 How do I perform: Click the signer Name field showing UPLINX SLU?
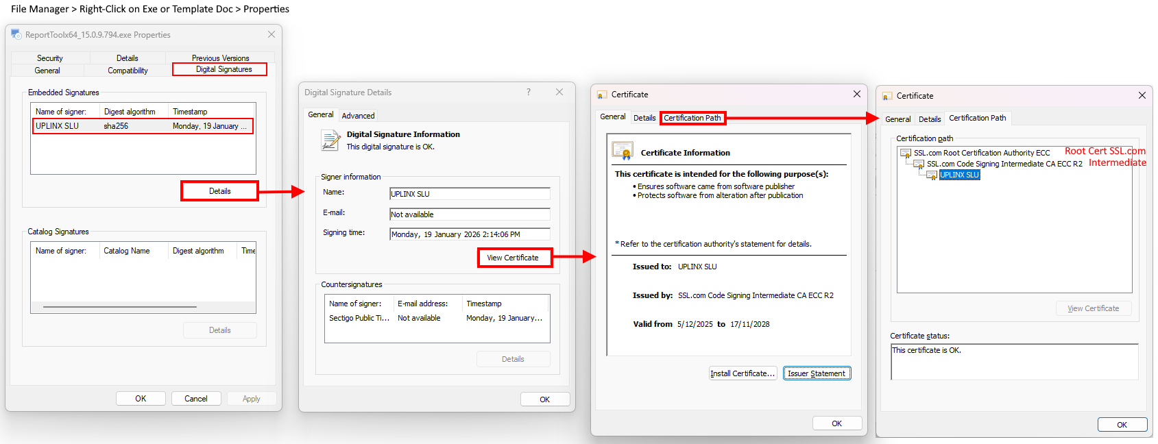(x=470, y=194)
